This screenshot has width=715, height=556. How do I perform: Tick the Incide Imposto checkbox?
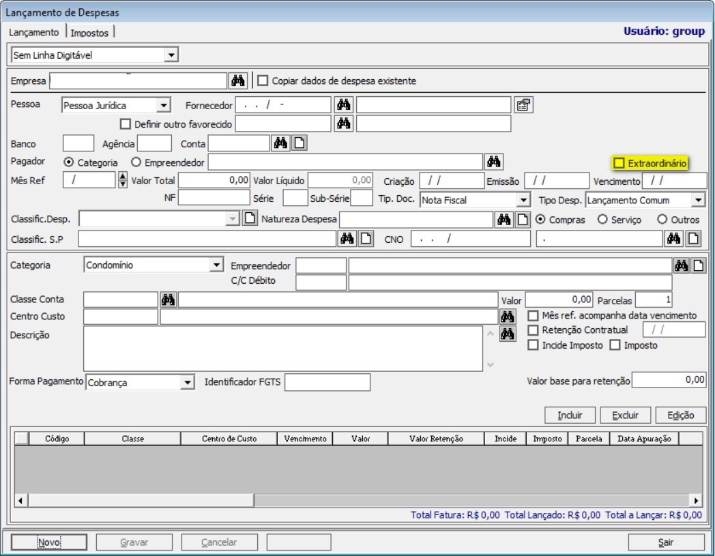point(533,345)
